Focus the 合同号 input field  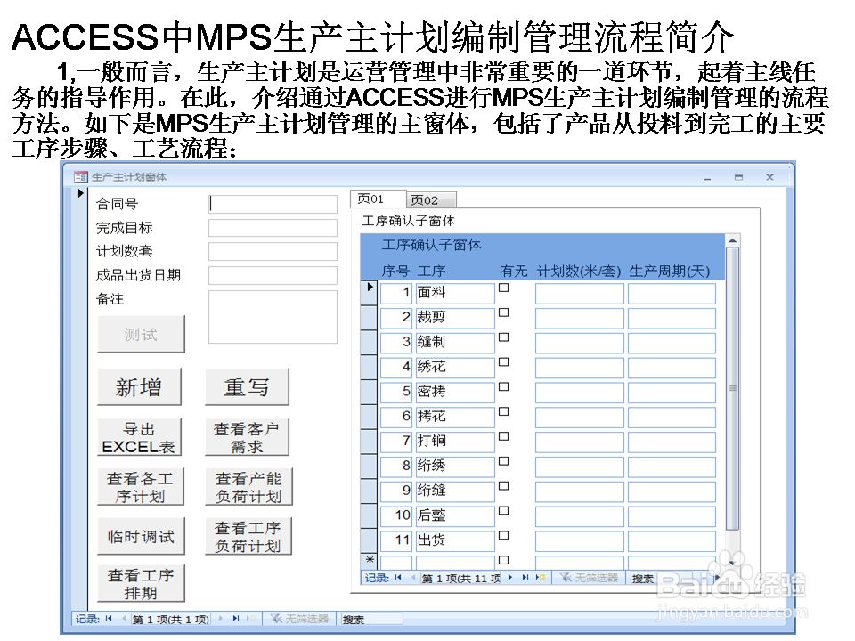click(x=273, y=204)
